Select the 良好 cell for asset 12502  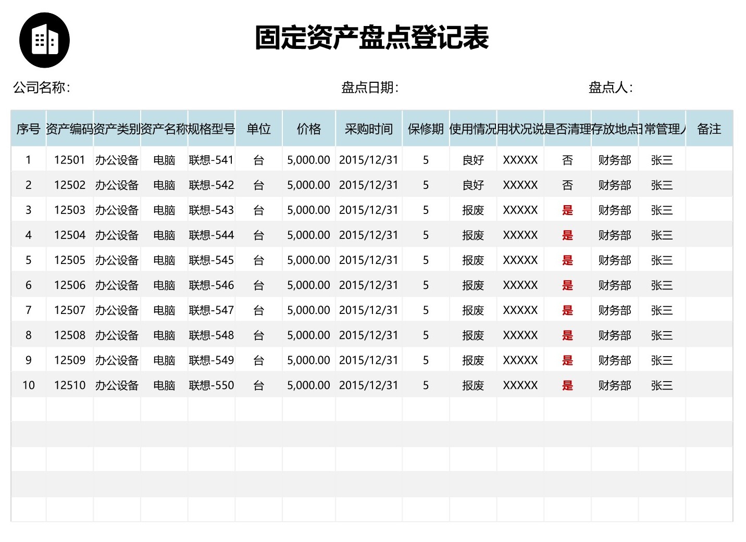click(x=473, y=185)
